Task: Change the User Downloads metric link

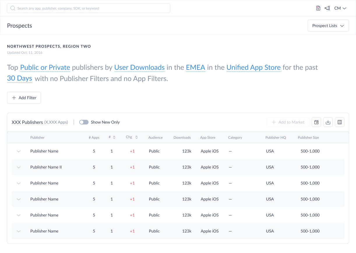Action: 140,67
